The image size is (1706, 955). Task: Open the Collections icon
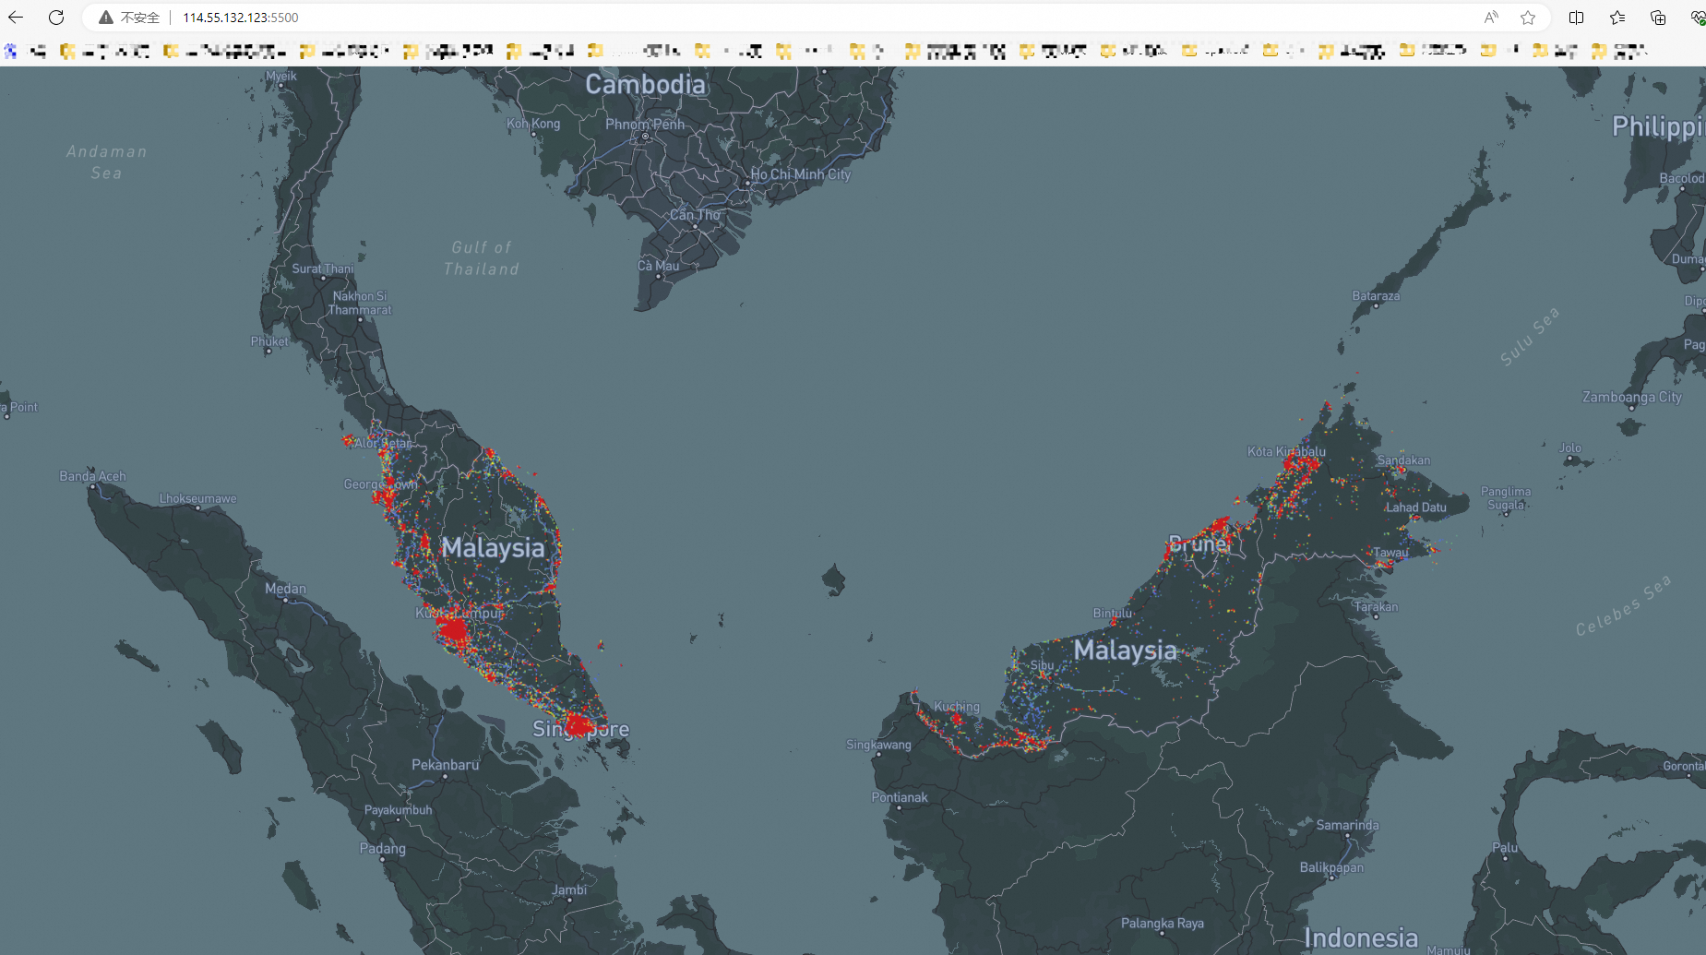pos(1658,18)
